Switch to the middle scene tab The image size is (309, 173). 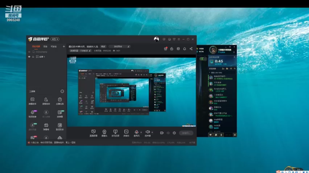(x=45, y=47)
